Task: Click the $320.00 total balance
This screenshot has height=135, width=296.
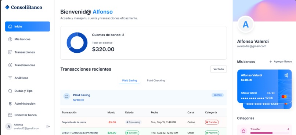Action: click(103, 49)
